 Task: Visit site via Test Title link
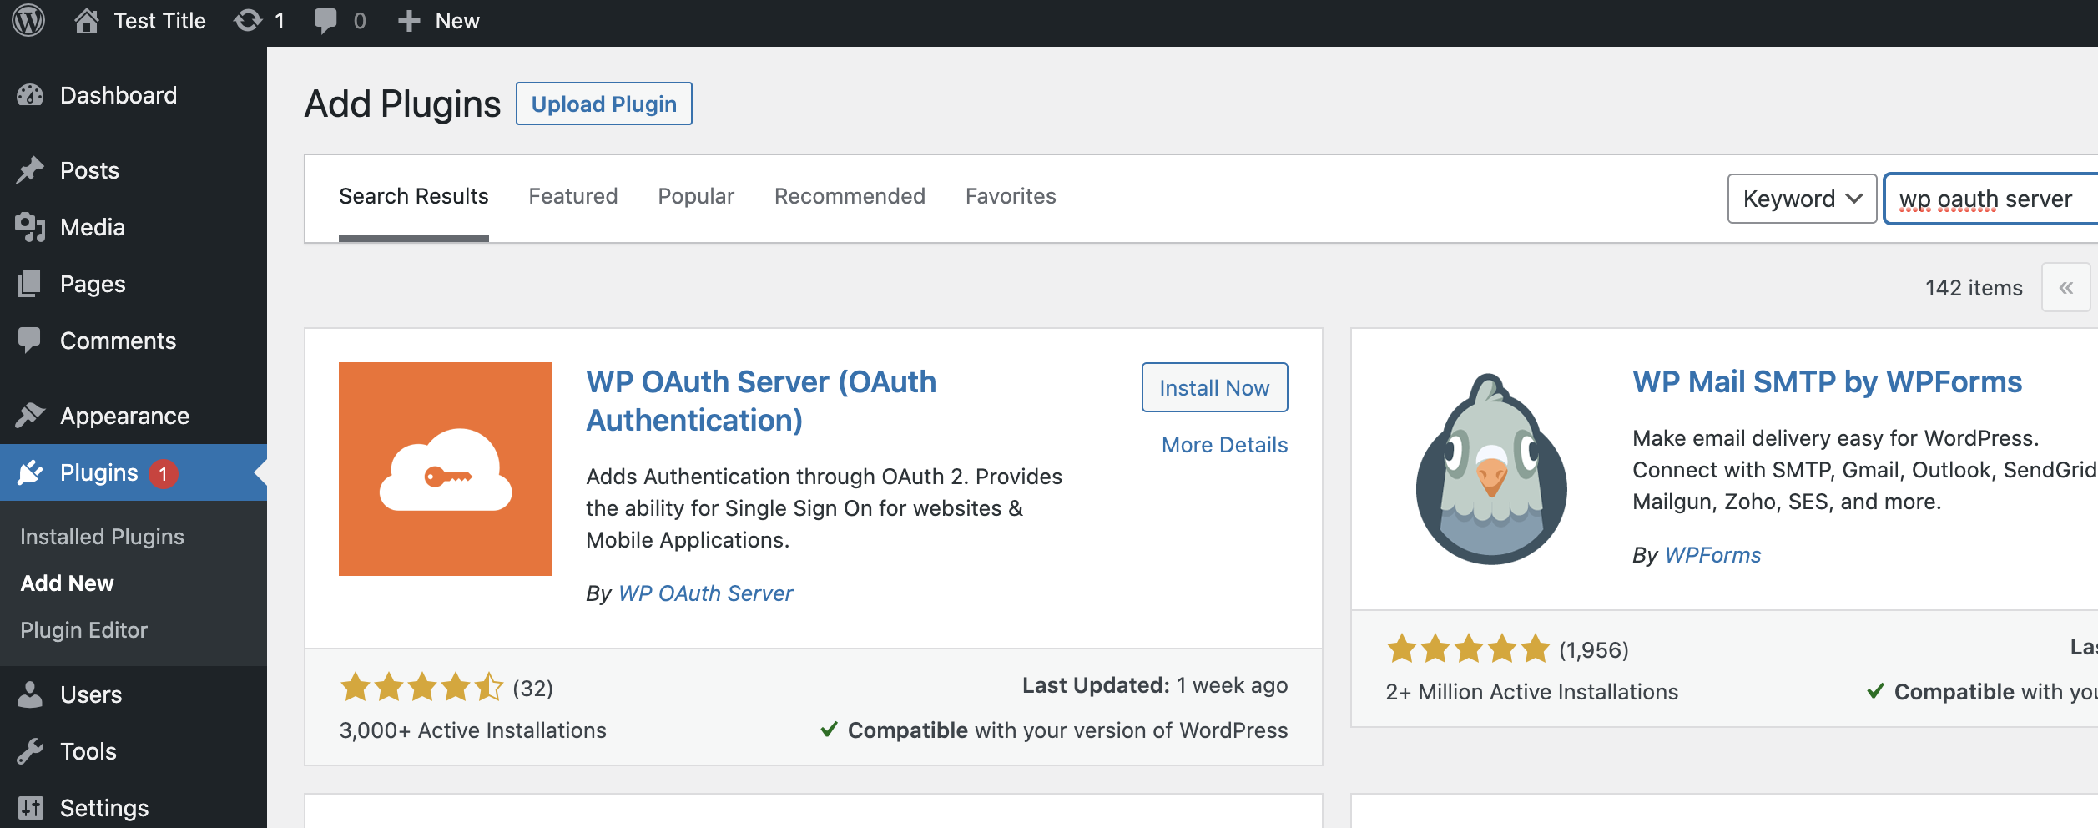pos(159,21)
